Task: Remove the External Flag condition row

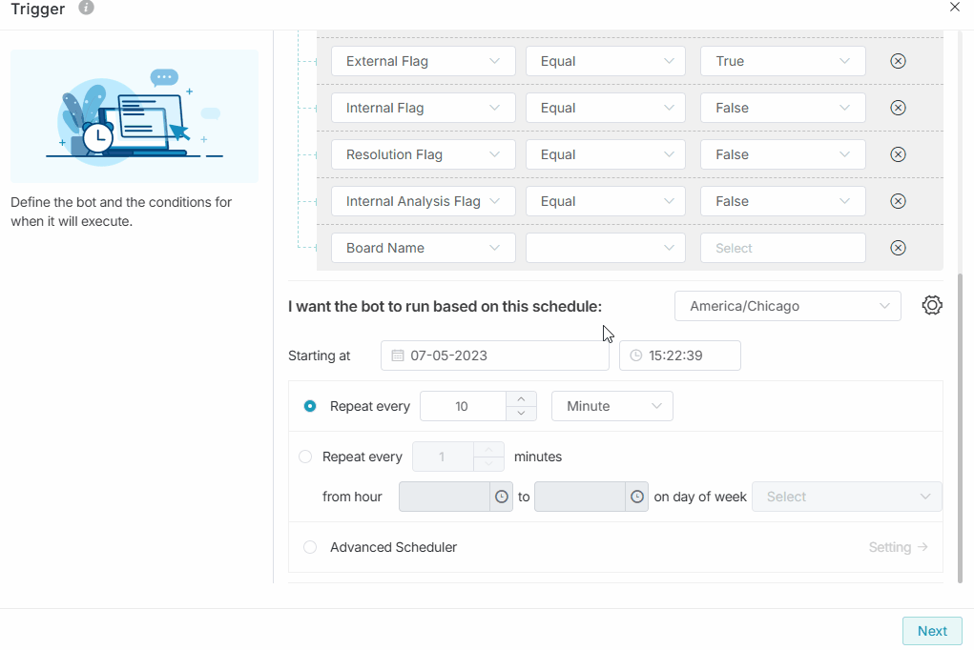Action: [x=898, y=61]
